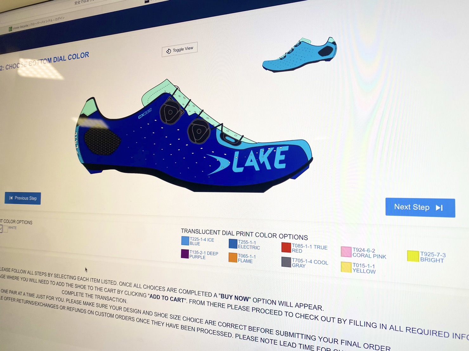
Task: Click the clover bicycle tab favicon
Action: tap(10, 29)
